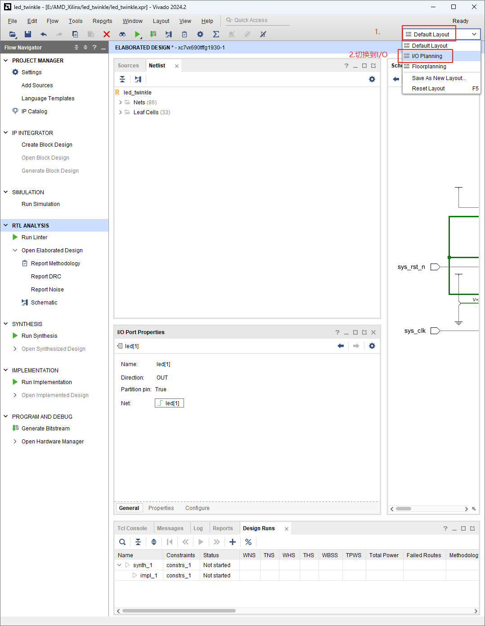Click Run Synthesis in Flow Navigator
Image resolution: width=485 pixels, height=626 pixels.
[40, 336]
